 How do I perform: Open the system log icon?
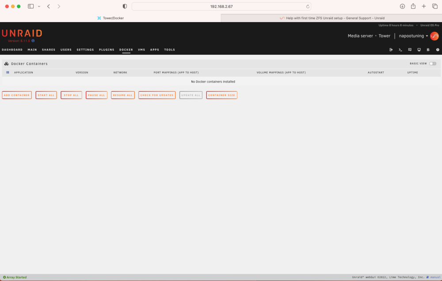pyautogui.click(x=428, y=50)
